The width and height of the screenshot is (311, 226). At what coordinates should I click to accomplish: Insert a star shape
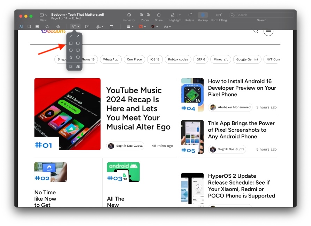tap(71, 57)
